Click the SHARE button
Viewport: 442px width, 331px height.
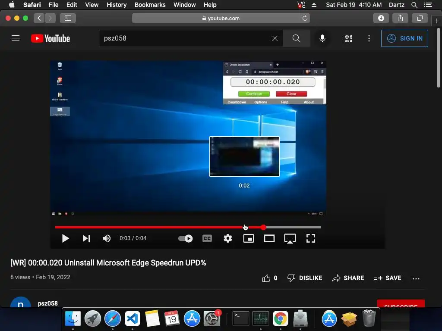click(x=348, y=278)
